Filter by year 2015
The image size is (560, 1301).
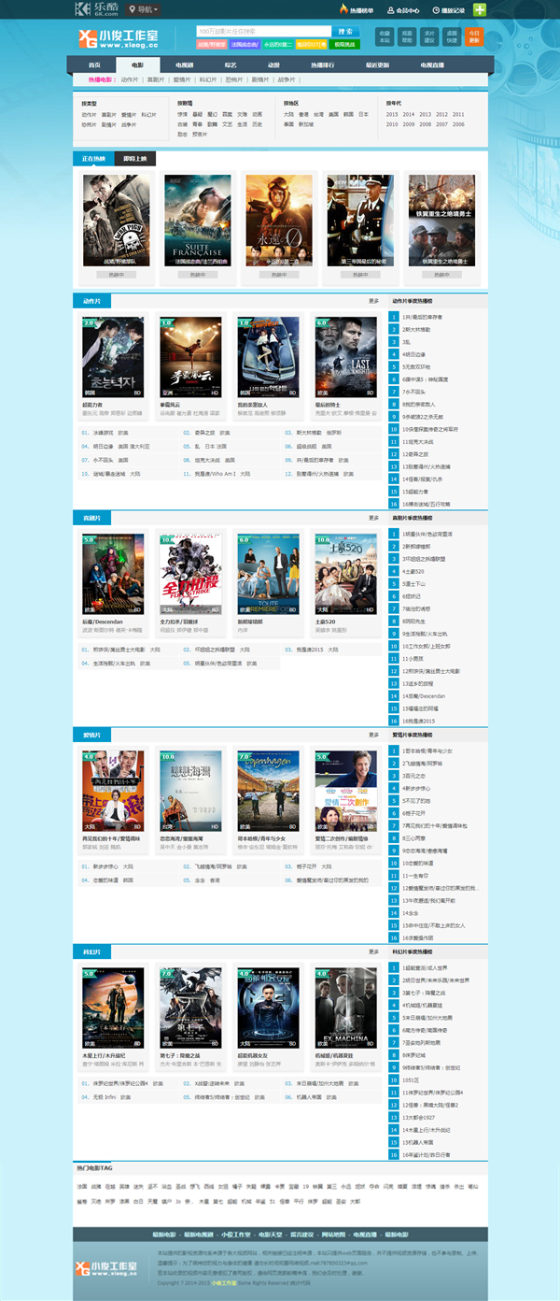click(392, 114)
